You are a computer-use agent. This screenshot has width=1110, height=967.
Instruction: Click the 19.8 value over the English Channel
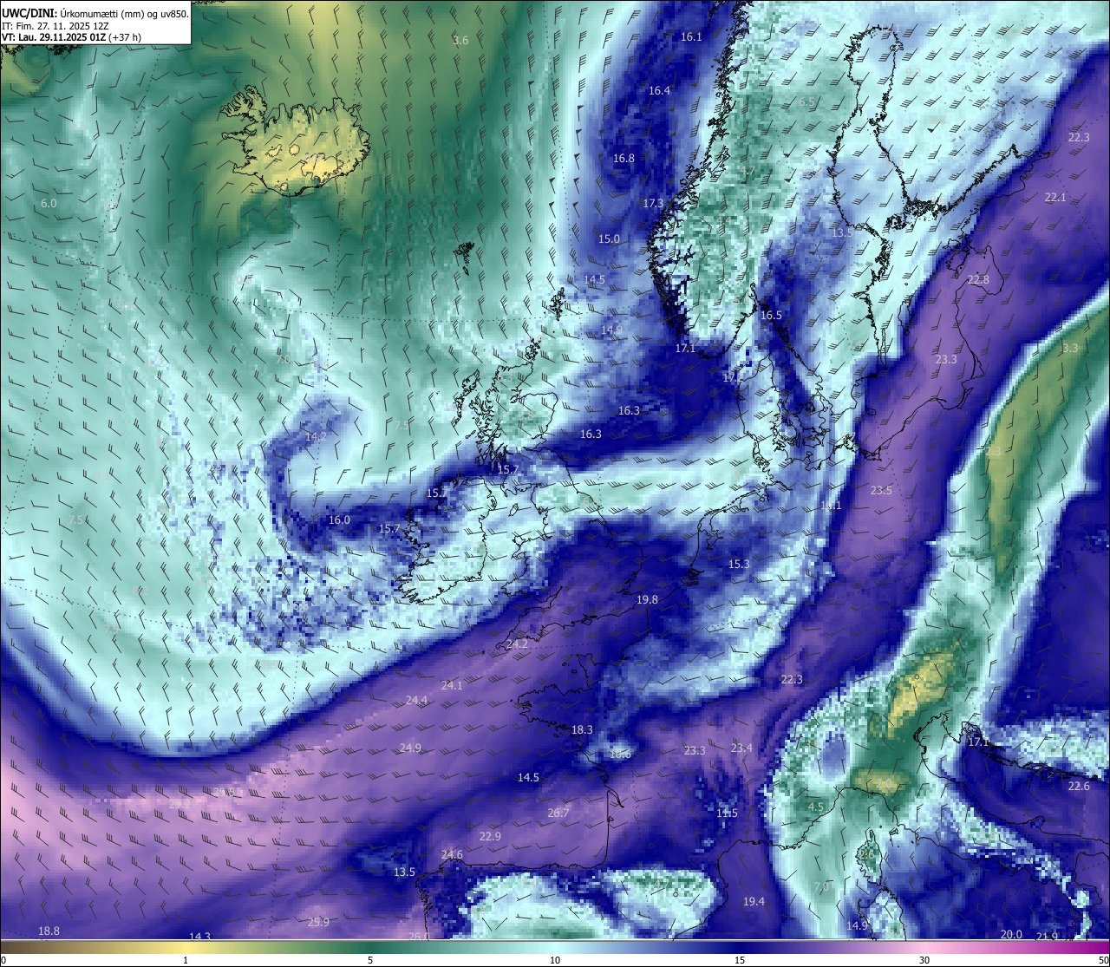pyautogui.click(x=647, y=600)
